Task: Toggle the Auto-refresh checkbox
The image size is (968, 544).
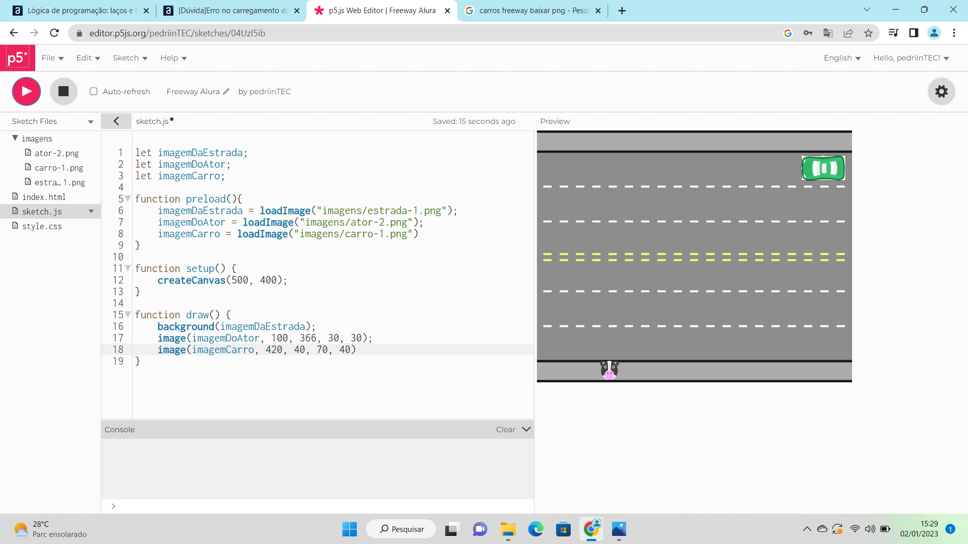Action: click(x=94, y=92)
